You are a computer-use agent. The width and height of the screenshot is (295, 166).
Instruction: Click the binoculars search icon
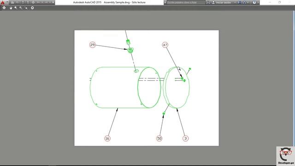(x=208, y=2)
